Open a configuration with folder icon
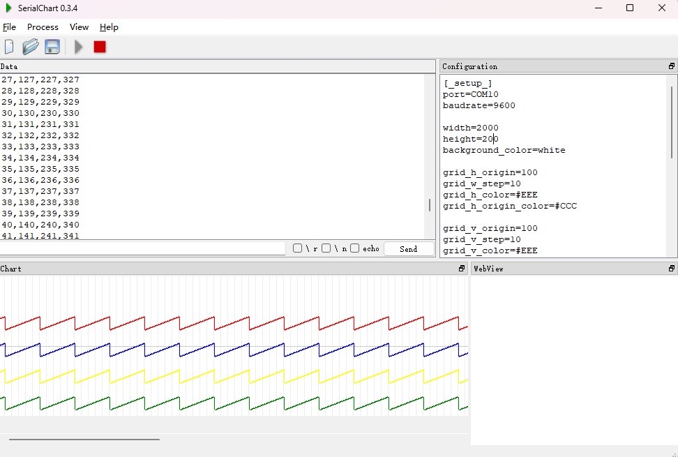This screenshot has height=457, width=678. 31,47
